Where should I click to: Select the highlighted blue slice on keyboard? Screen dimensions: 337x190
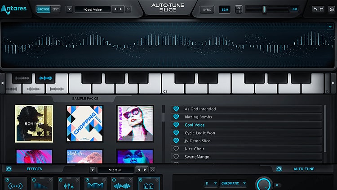click(x=45, y=78)
